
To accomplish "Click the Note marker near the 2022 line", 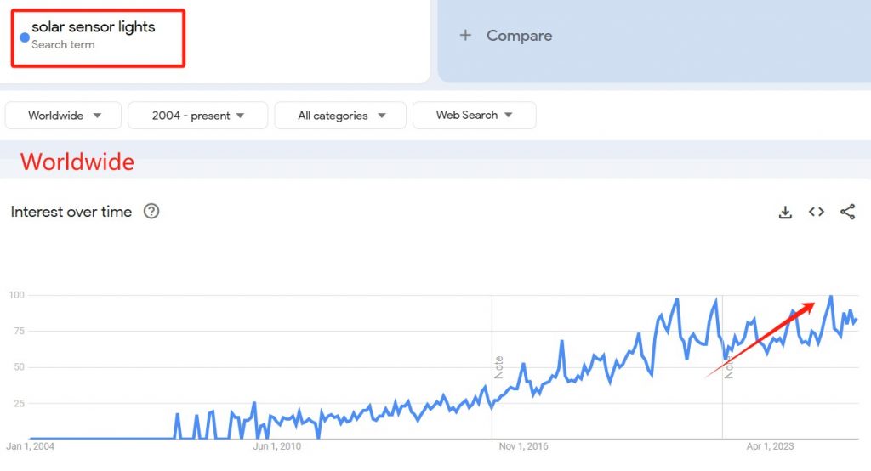I will [729, 367].
